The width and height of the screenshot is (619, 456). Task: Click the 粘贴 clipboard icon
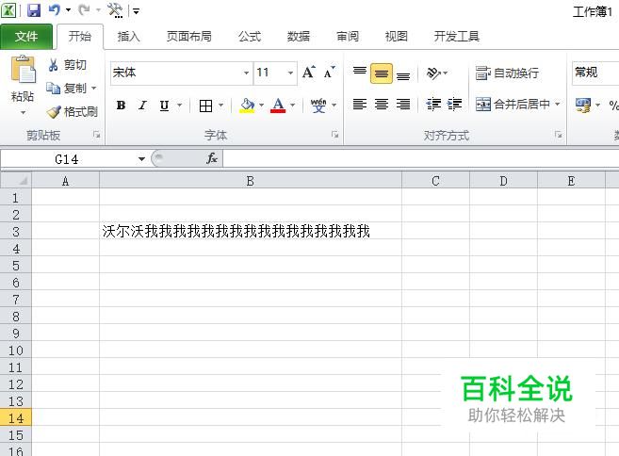(23, 70)
